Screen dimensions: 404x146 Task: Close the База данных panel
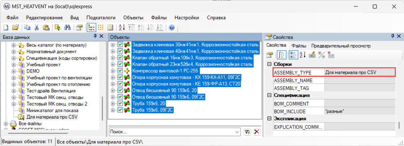(x=102, y=37)
